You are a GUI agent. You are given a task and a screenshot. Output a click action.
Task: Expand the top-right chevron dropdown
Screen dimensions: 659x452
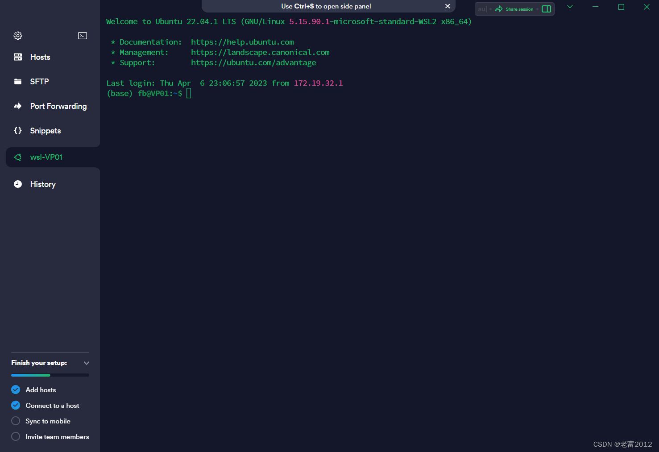pos(570,7)
